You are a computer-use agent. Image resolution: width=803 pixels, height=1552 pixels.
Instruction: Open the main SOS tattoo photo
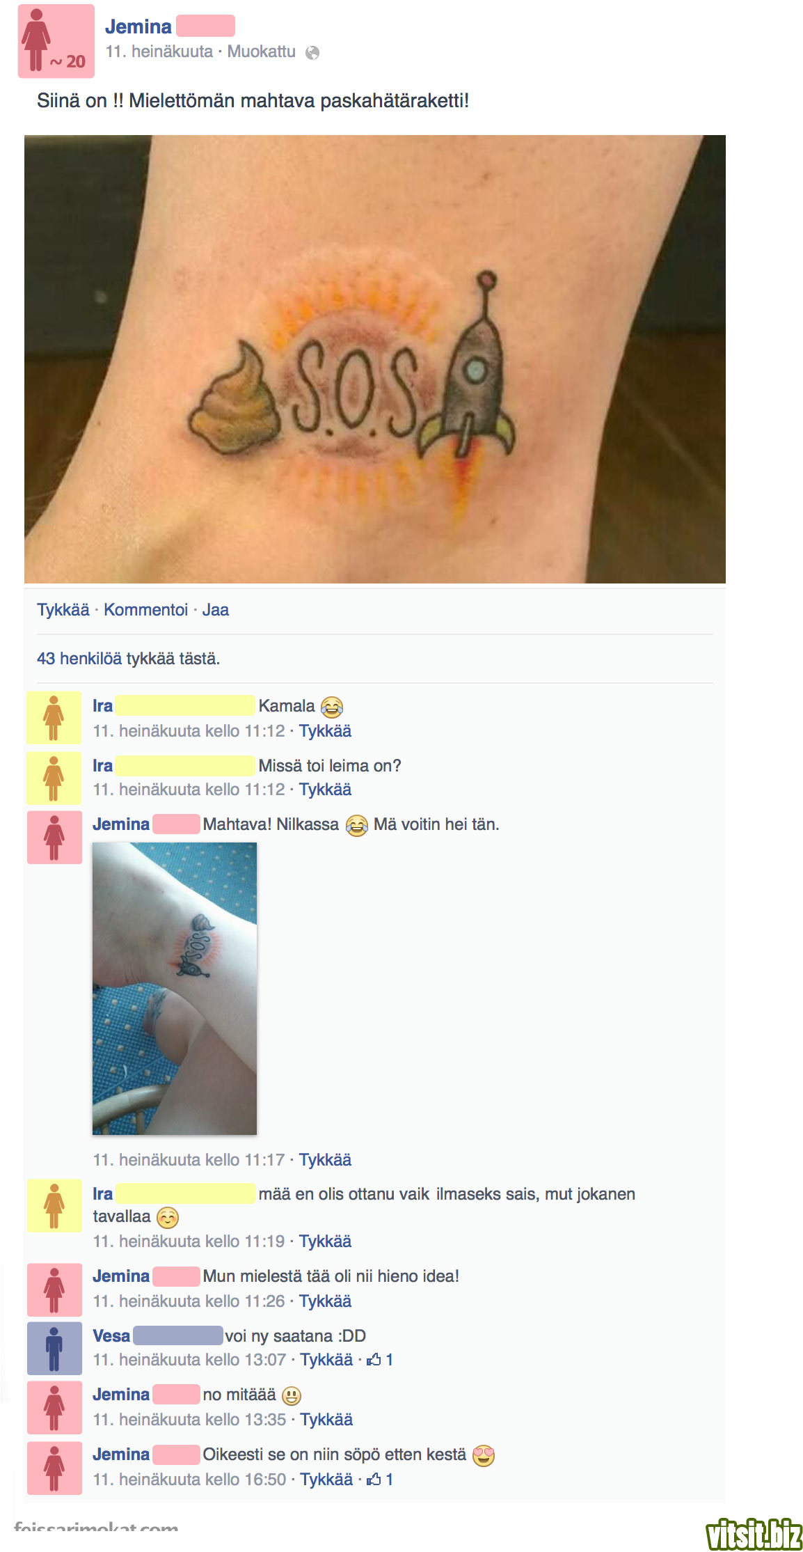point(375,359)
